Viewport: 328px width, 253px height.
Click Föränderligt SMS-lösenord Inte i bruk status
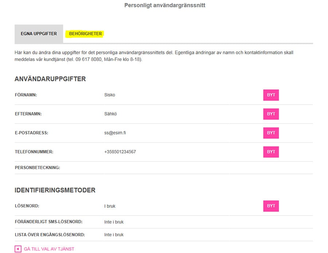[x=114, y=222]
